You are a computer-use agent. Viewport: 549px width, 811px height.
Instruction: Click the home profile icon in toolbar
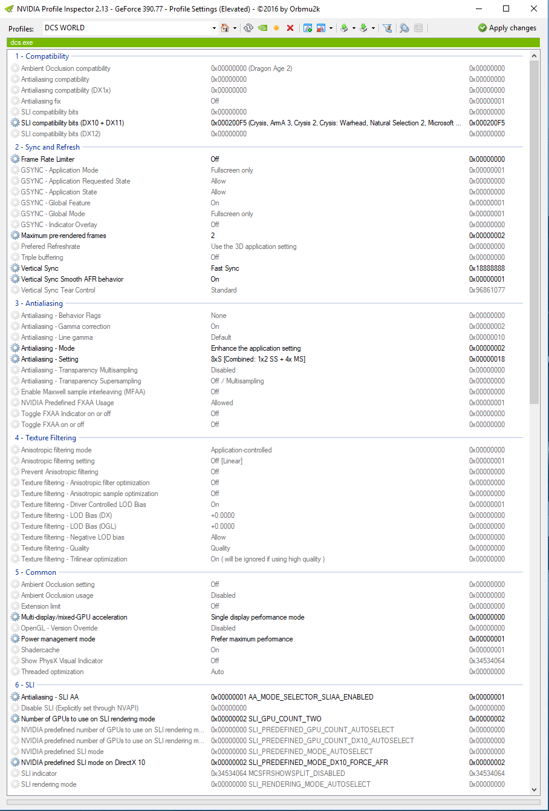(225, 28)
